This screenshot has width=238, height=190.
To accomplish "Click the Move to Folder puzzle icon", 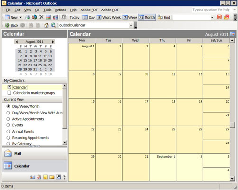I will 34,17.
